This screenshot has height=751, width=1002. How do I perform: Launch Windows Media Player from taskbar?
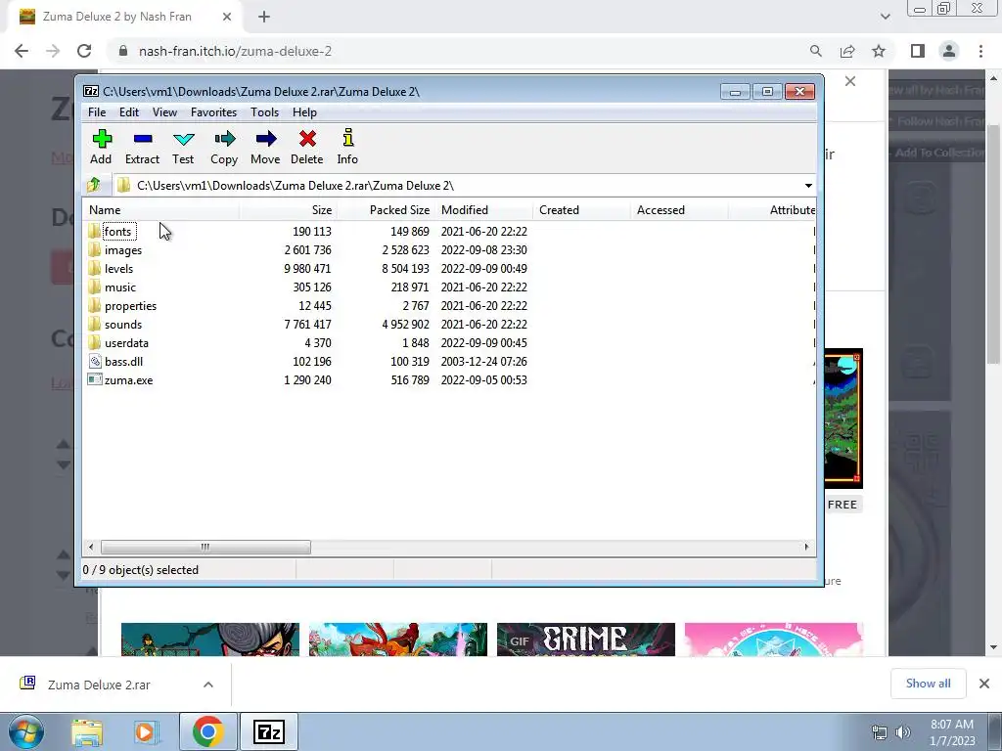[146, 731]
